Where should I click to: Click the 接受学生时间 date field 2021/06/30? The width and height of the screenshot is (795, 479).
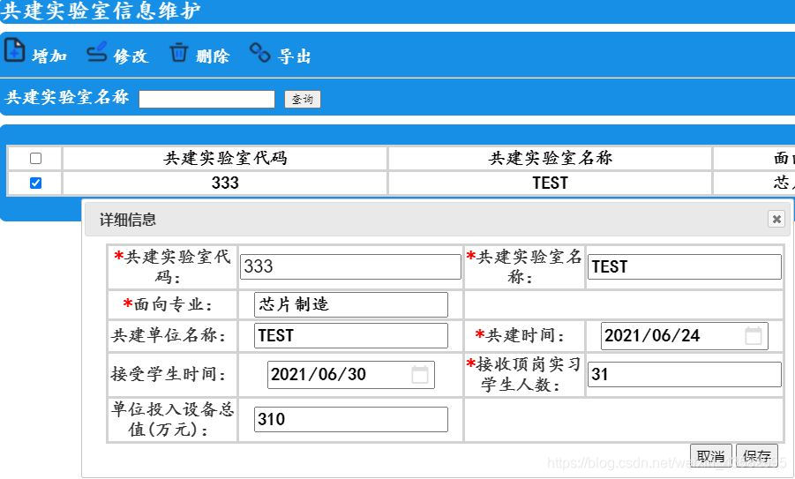(x=351, y=375)
